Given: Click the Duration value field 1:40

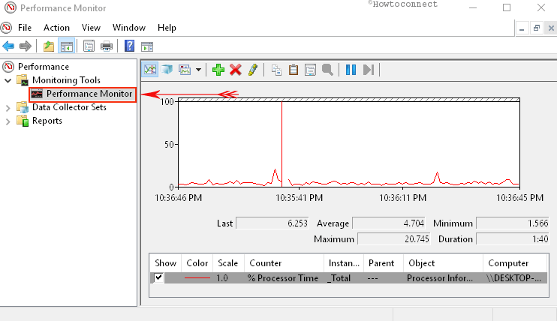Looking at the screenshot, I should tap(512, 238).
